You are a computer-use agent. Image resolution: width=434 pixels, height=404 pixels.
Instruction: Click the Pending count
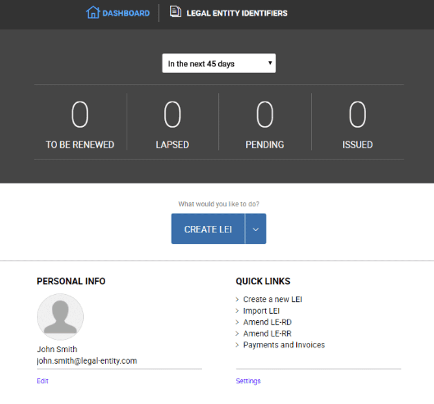(x=265, y=114)
